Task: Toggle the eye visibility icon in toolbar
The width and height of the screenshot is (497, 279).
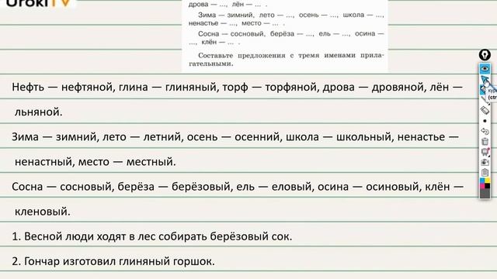Action: tap(485, 68)
